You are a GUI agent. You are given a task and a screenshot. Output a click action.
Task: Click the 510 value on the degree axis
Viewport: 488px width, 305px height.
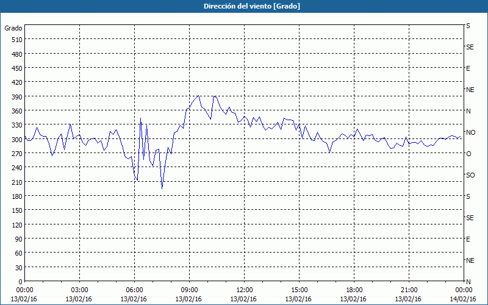point(18,40)
